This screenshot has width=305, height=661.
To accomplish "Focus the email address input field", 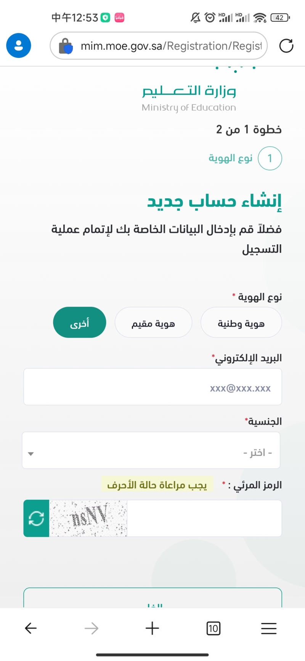I will pyautogui.click(x=152, y=387).
